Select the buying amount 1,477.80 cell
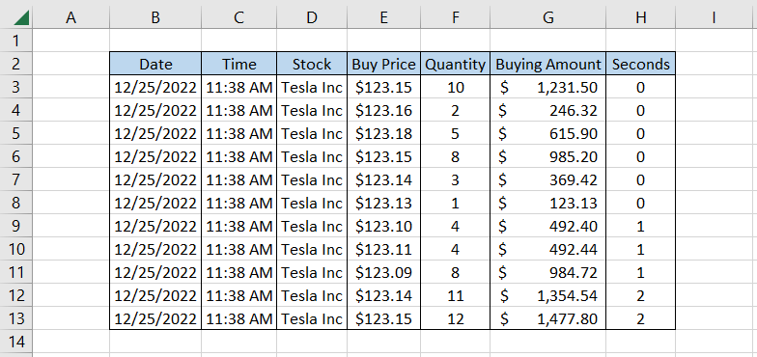Screen dimensions: 757x357 tap(548, 318)
